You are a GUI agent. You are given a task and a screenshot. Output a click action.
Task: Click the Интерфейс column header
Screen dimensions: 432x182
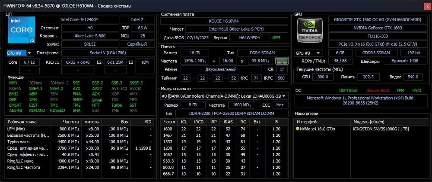(322, 122)
